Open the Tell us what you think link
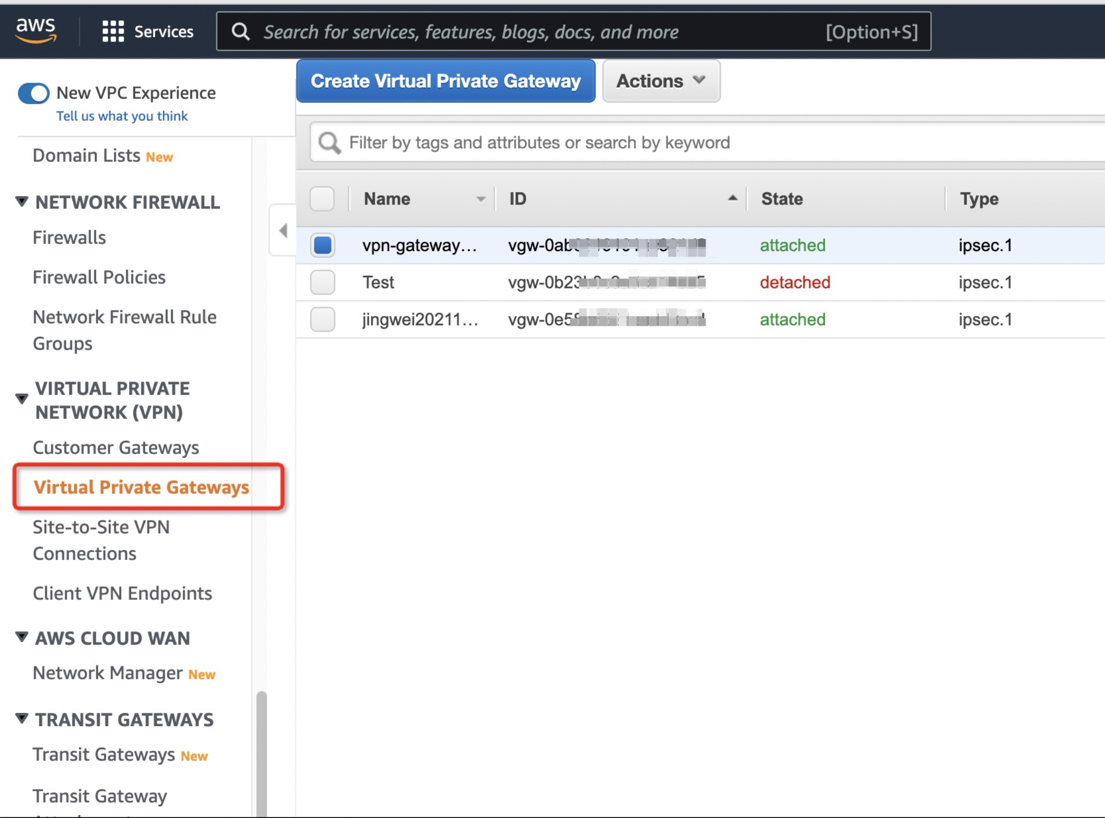This screenshot has height=818, width=1105. click(x=122, y=115)
